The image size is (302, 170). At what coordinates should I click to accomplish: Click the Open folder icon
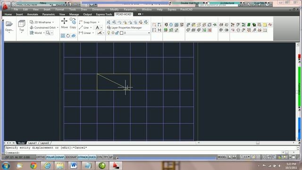pos(9,24)
